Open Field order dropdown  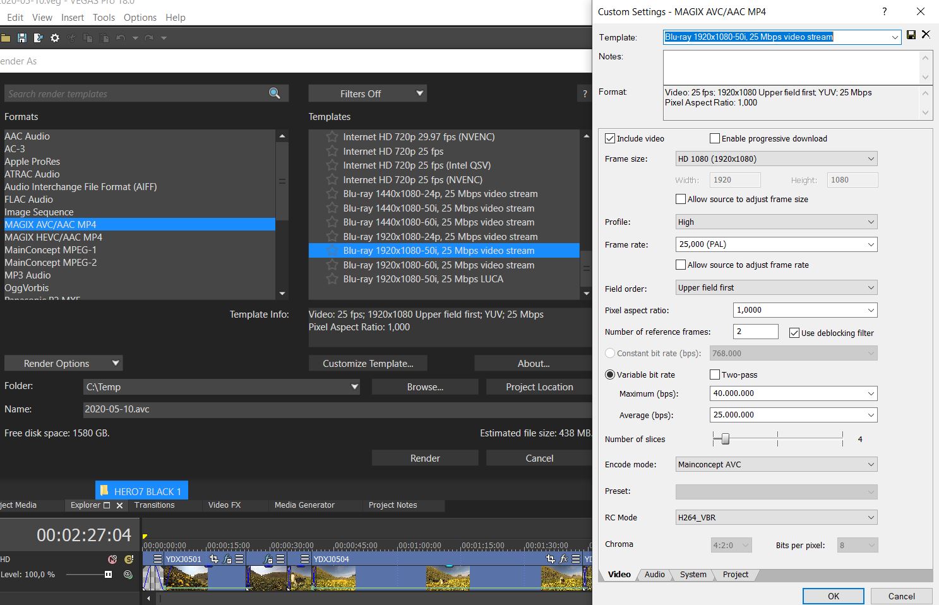(777, 287)
